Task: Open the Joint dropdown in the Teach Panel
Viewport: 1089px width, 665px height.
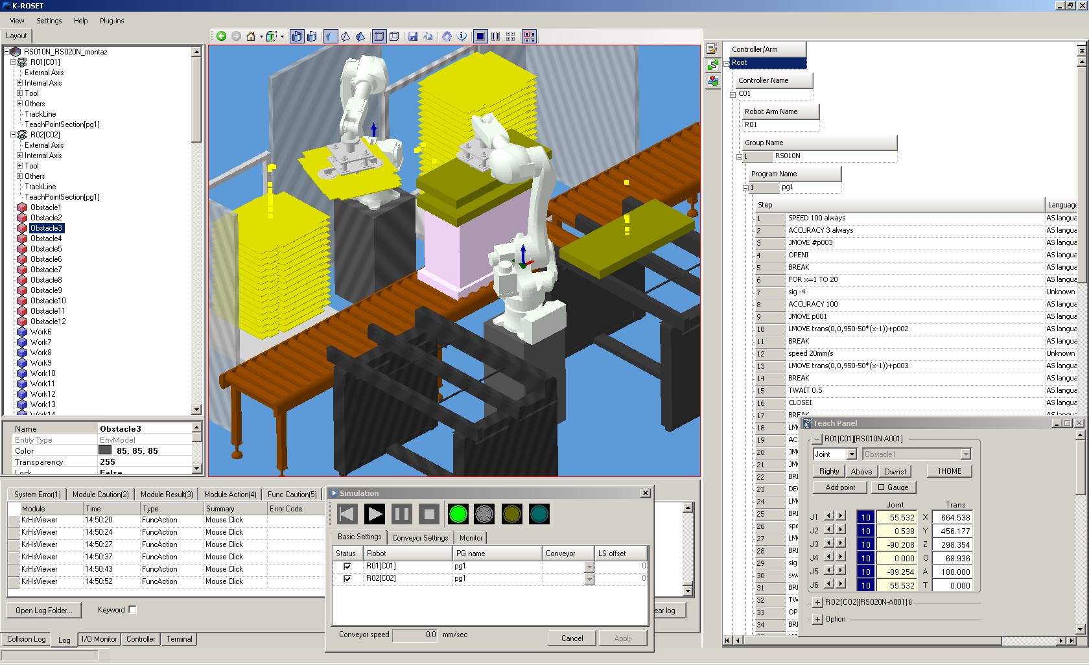Action: click(x=852, y=454)
